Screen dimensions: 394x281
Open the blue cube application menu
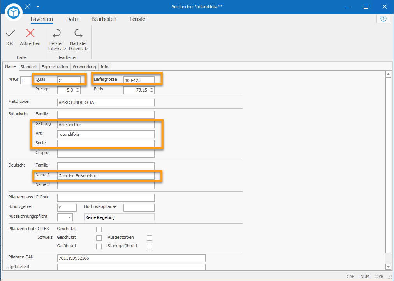click(x=14, y=12)
